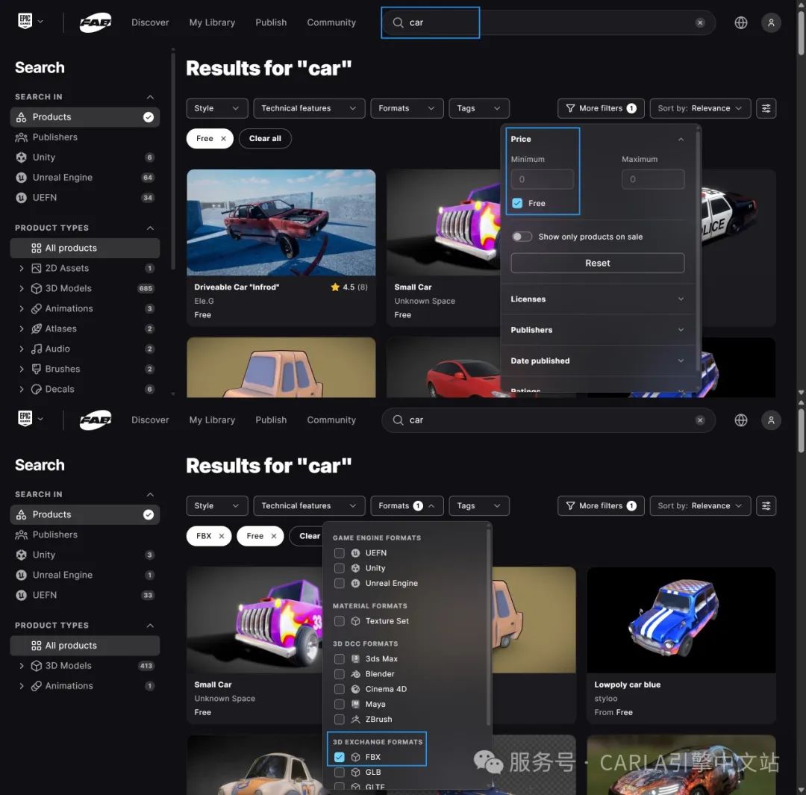Viewport: 806px width, 795px height.
Task: Select 3D Models with 413 results
Action: 85,665
